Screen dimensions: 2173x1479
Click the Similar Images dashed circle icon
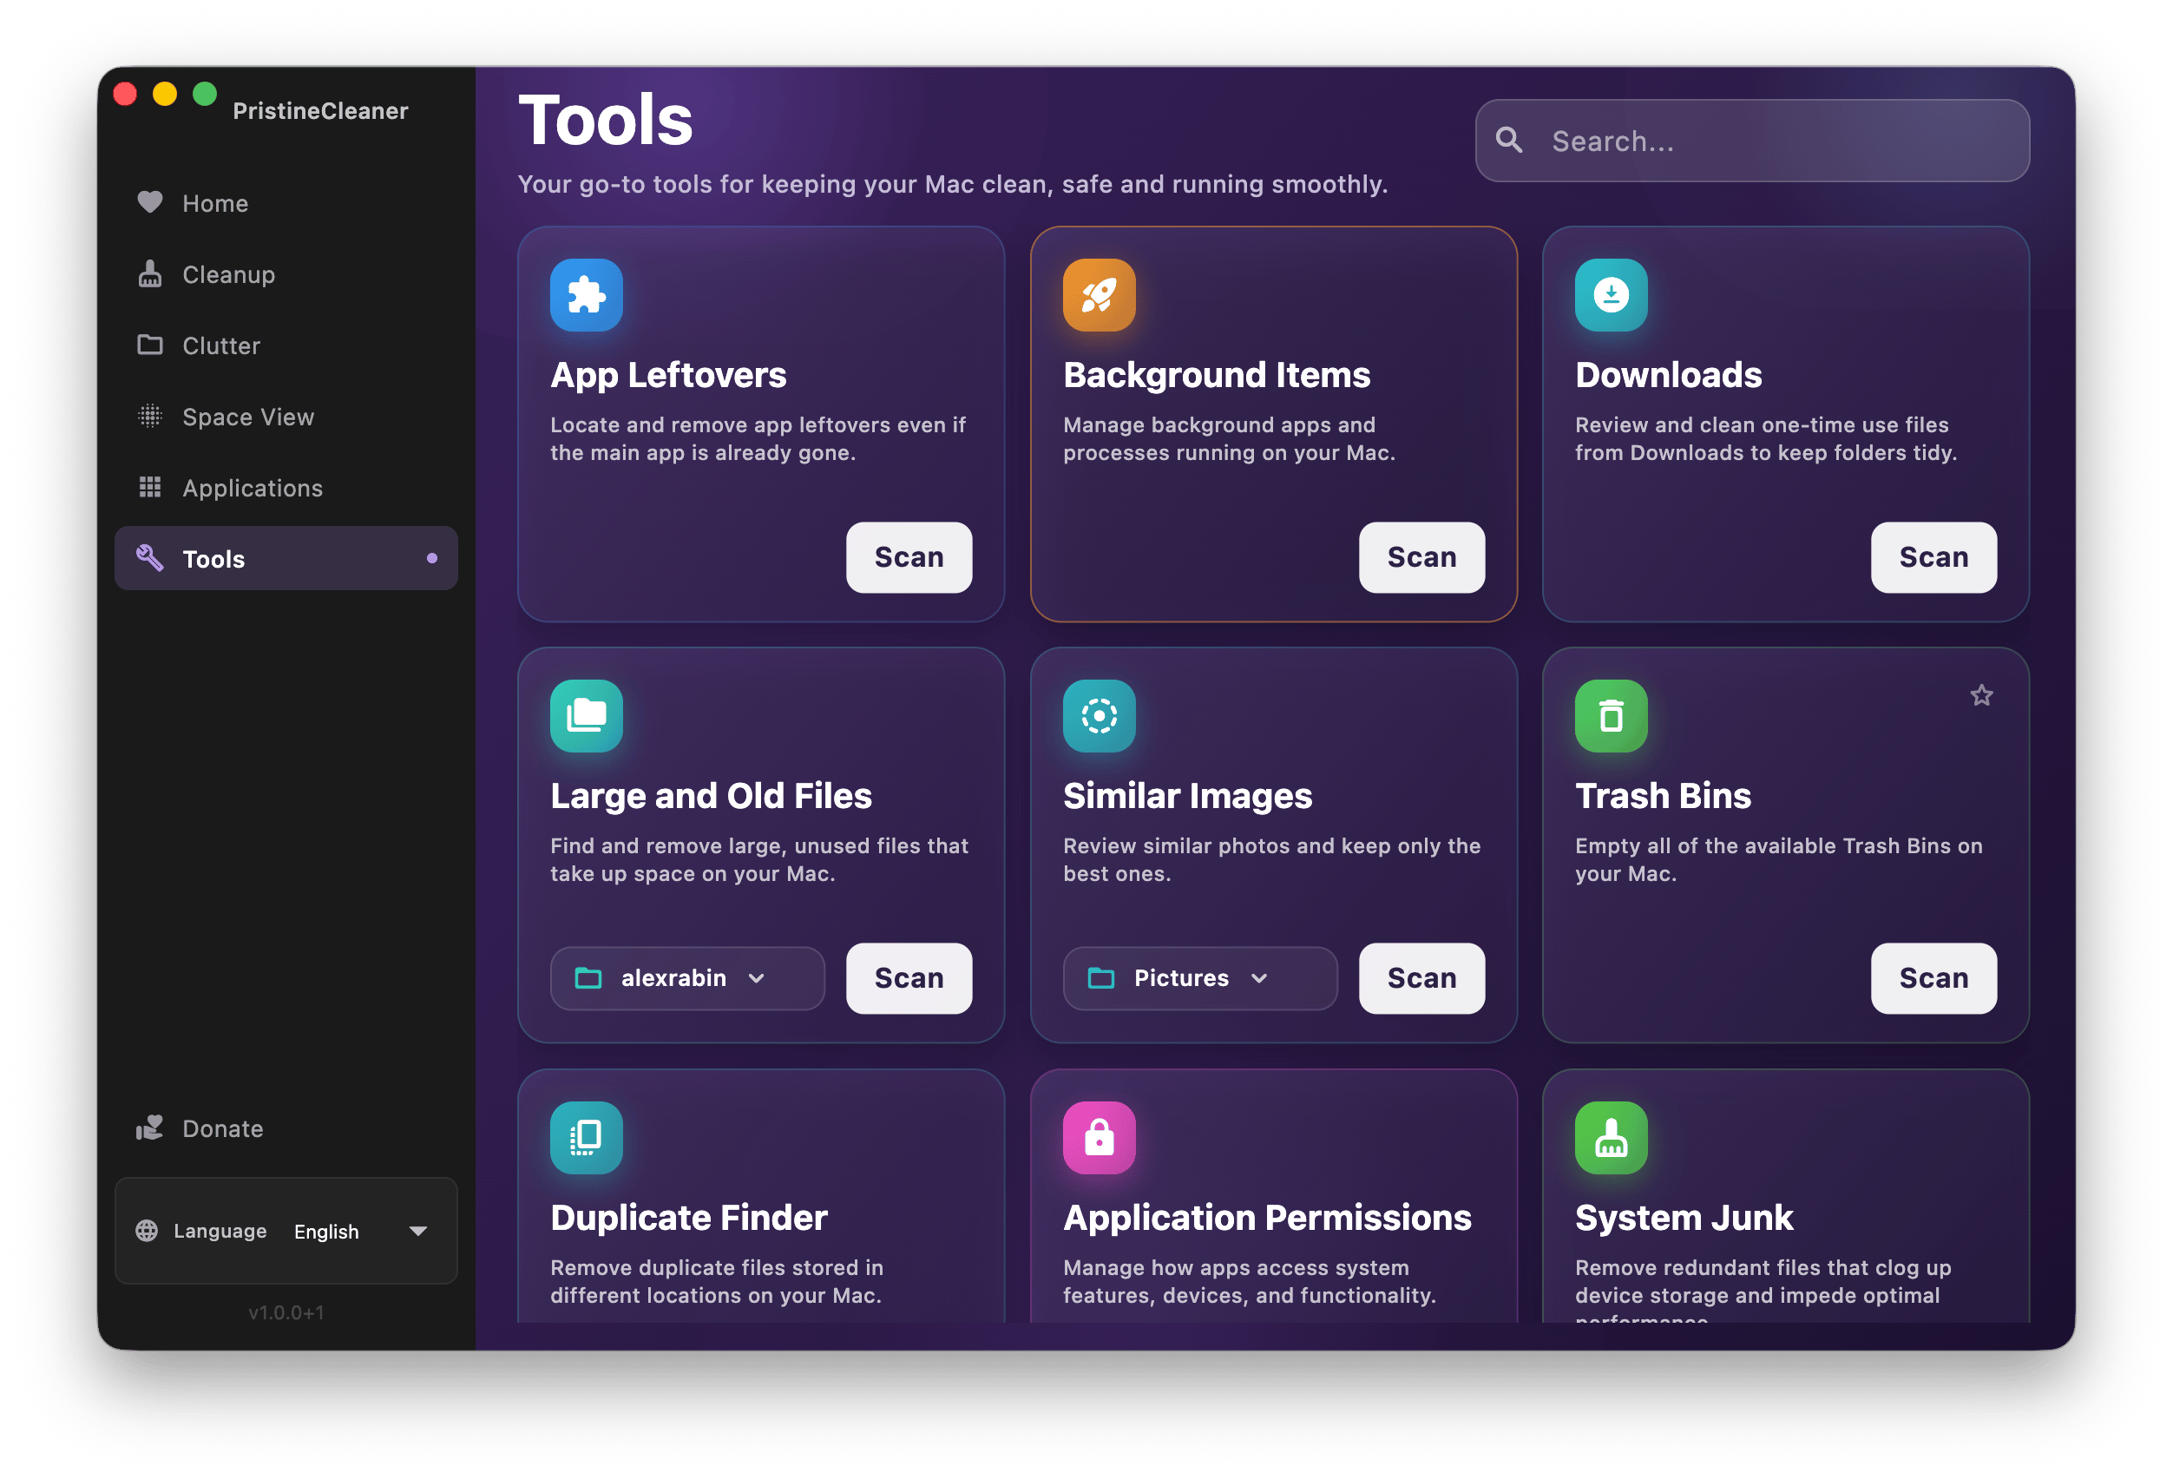[1099, 716]
